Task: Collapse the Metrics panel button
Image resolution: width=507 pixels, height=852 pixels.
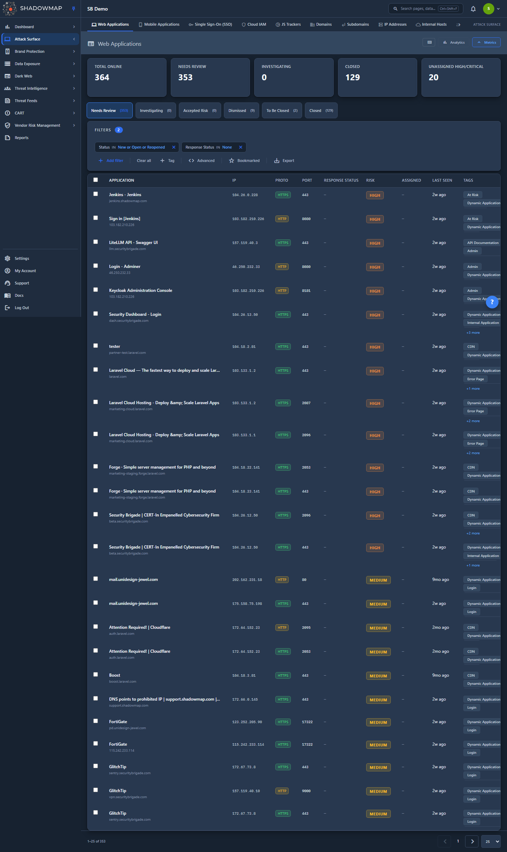Action: [486, 42]
